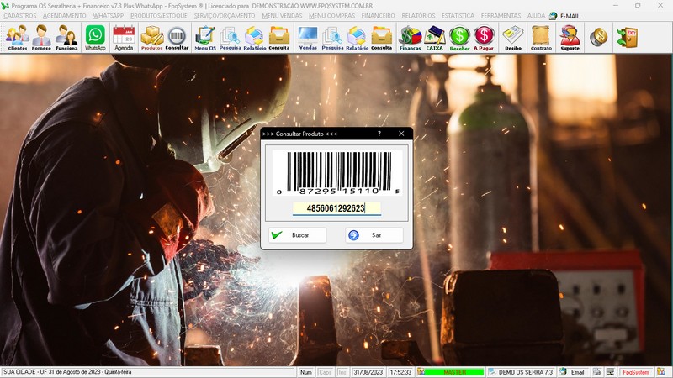Open the RELATÓRIOS menu
This screenshot has width=673, height=378.
[418, 16]
